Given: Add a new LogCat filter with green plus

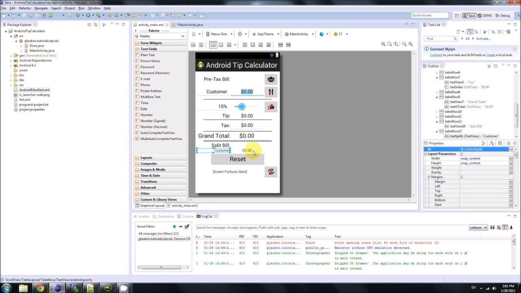Looking at the screenshot, I should pyautogui.click(x=174, y=226).
